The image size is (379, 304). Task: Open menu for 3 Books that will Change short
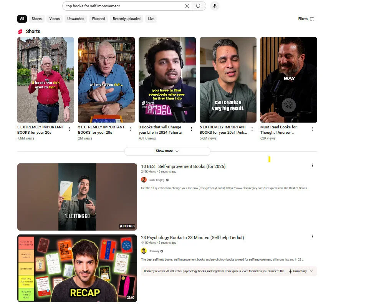click(191, 129)
